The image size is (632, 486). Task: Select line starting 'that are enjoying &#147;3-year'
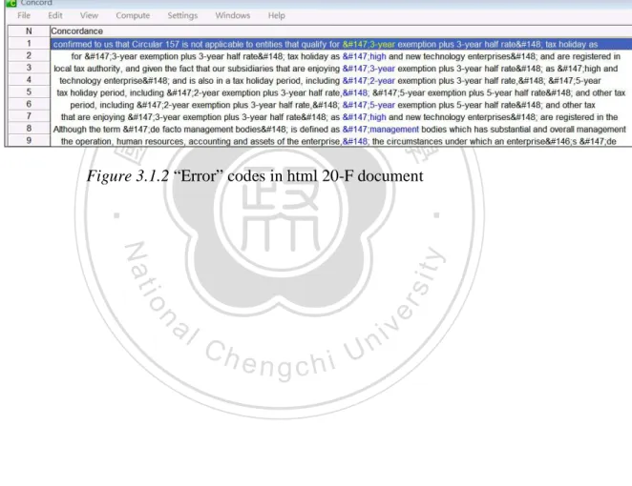[341, 117]
